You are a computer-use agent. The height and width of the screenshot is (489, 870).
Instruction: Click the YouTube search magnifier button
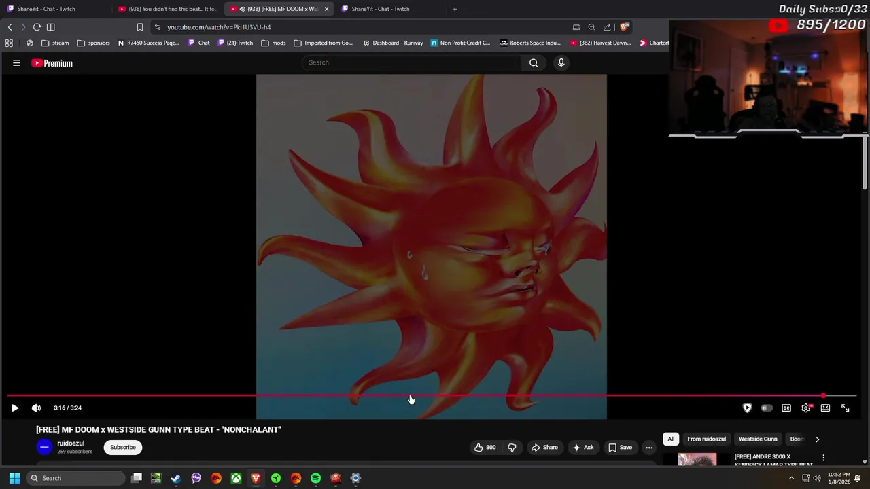point(534,62)
